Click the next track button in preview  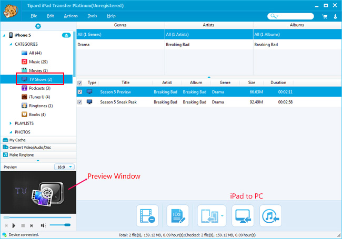pyautogui.click(x=32, y=225)
